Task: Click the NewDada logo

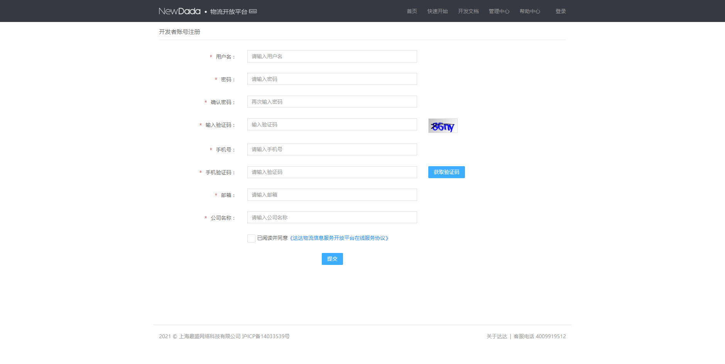Action: [180, 11]
